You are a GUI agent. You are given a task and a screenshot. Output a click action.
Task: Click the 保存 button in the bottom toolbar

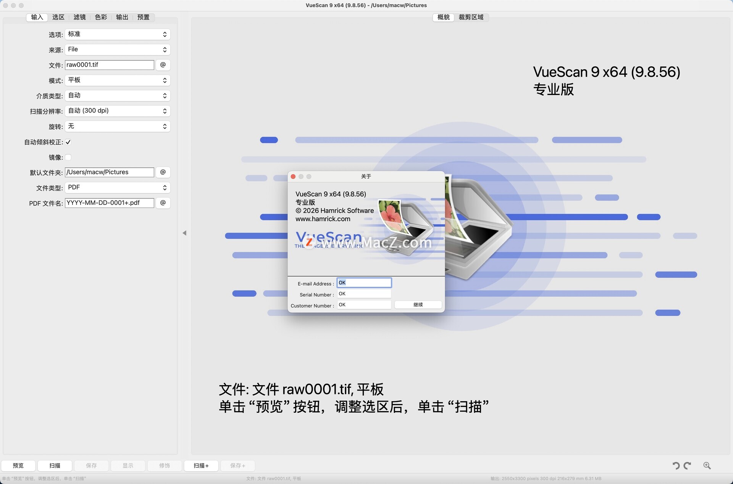tap(91, 466)
